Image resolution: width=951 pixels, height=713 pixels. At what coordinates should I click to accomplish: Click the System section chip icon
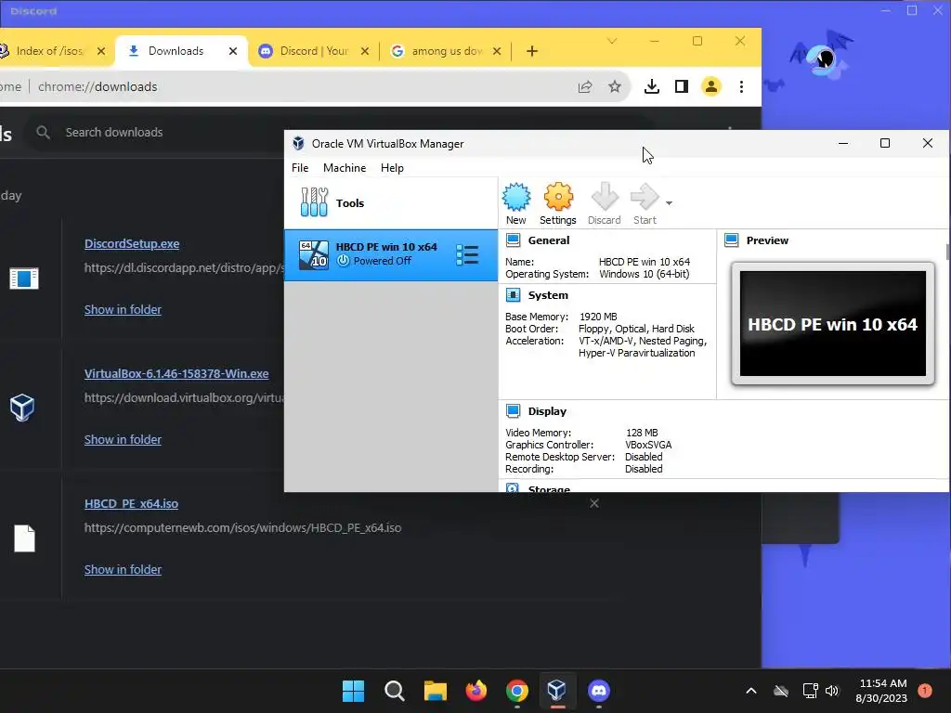click(513, 295)
